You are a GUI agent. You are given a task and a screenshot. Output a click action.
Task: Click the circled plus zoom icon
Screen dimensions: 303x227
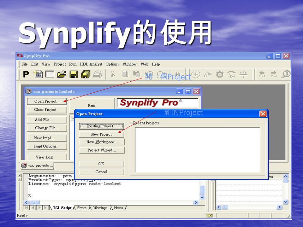coord(196,74)
